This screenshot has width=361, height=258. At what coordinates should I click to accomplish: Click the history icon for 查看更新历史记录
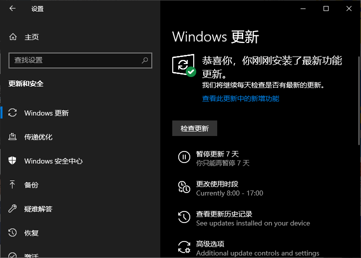[184, 217]
